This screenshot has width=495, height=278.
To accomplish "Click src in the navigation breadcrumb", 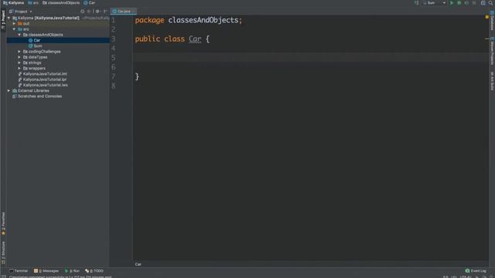I will click(33, 3).
